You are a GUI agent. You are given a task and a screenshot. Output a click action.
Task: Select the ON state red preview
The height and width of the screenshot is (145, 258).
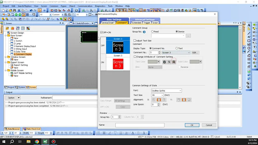(x=118, y=64)
